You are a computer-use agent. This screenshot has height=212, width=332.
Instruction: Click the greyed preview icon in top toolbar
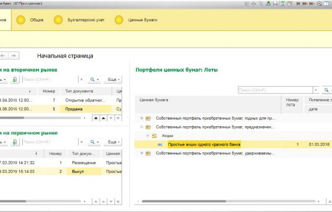(261, 4)
